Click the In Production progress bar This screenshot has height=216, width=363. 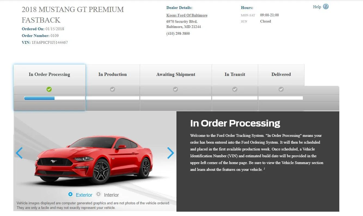tap(112, 98)
